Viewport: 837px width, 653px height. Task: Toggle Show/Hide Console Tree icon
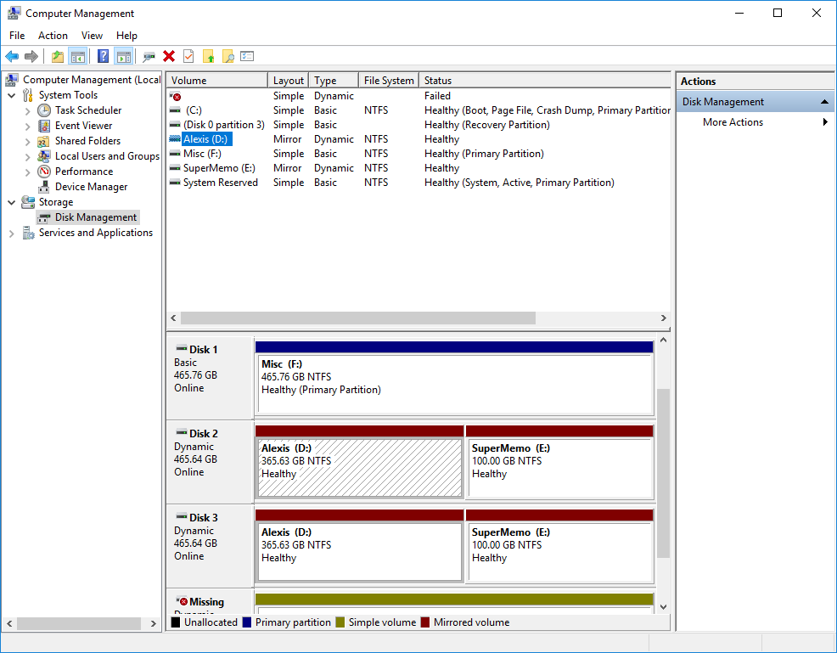pos(78,56)
